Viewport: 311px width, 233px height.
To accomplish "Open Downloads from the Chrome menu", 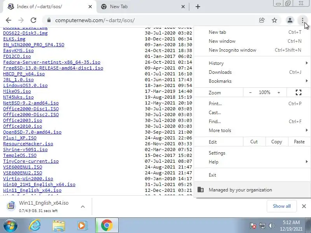I will click(252, 72).
